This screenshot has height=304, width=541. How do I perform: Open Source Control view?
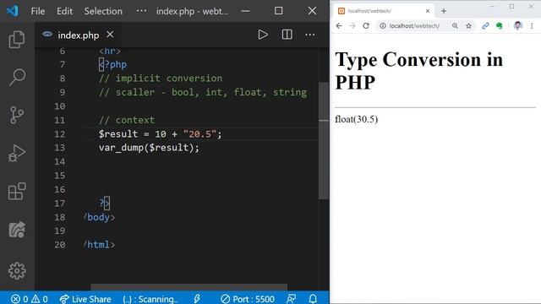(17, 115)
